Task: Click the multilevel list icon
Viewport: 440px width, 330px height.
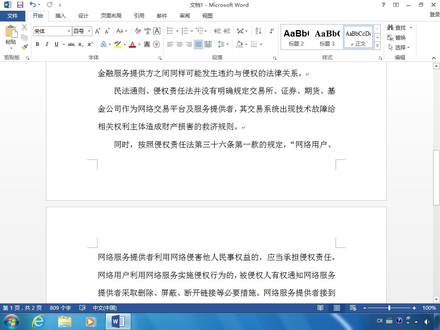Action: 199,31
